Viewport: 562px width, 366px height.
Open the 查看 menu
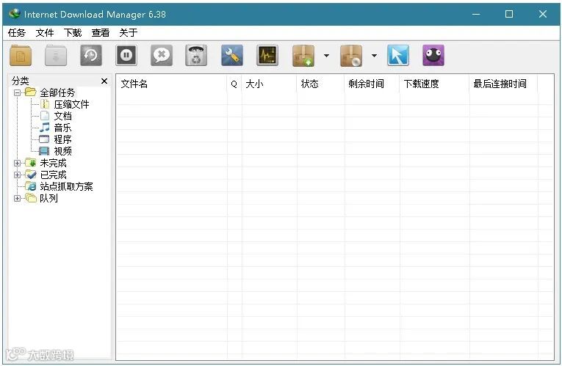coord(101,33)
